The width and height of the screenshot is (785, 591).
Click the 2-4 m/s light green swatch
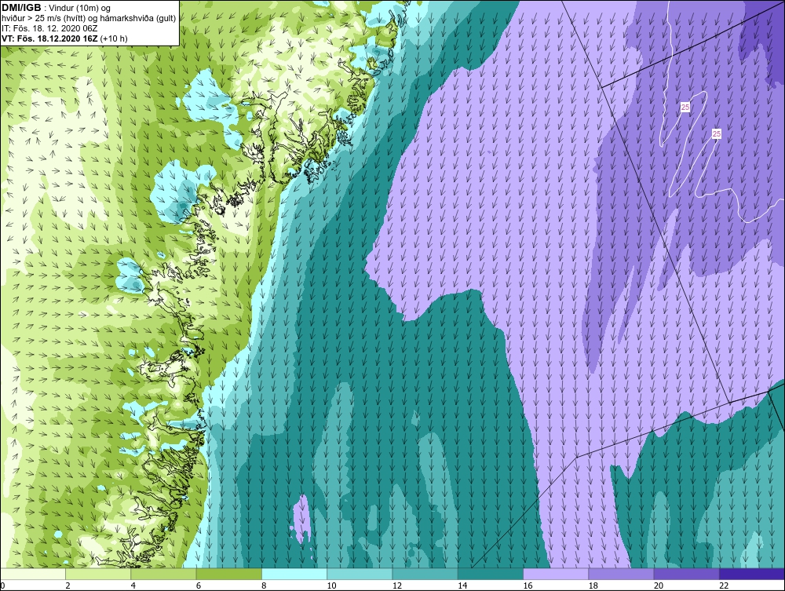point(98,574)
